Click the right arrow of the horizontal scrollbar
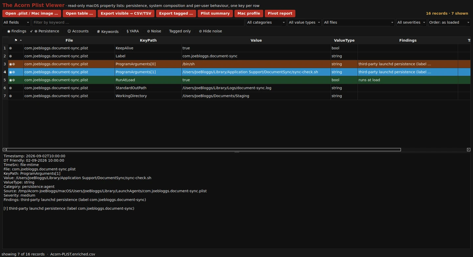The image size is (473, 257). pos(468,150)
